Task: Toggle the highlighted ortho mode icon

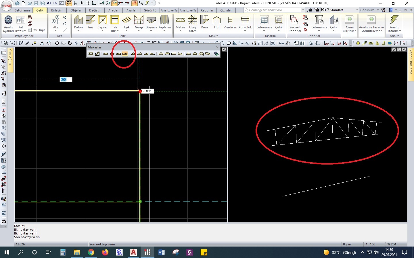Action: 134,3
